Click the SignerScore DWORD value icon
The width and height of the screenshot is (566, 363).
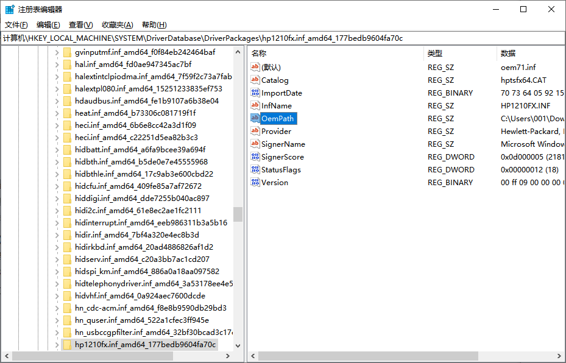(255, 157)
